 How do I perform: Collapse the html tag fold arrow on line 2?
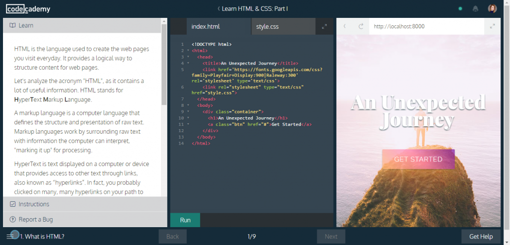coord(188,51)
